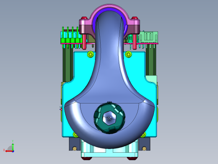Select the purple ring inside the clamp
Screen dimensions: 218x164
coord(109,10)
